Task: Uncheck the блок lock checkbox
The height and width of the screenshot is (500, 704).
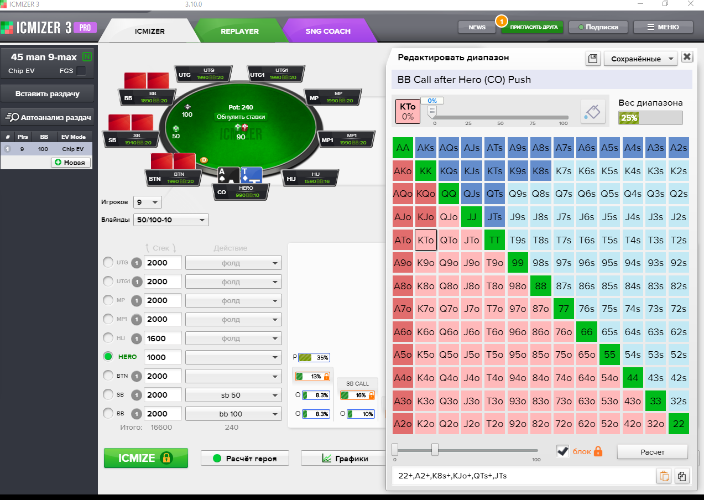Action: [x=562, y=451]
